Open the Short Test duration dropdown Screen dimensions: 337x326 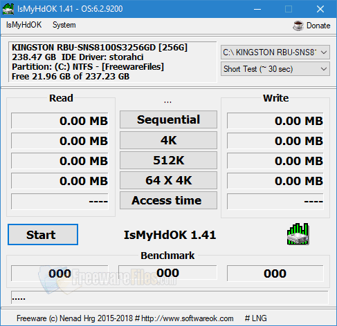[275, 69]
